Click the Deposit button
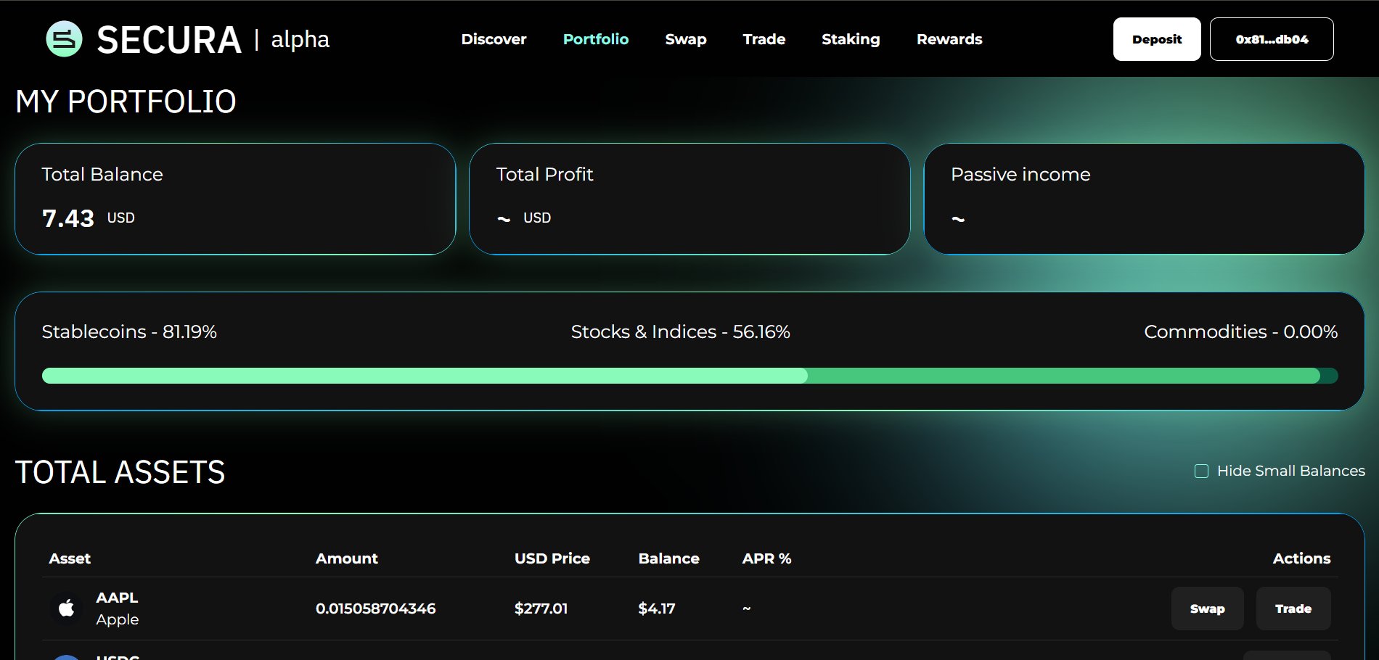Image resolution: width=1379 pixels, height=660 pixels. click(1156, 39)
